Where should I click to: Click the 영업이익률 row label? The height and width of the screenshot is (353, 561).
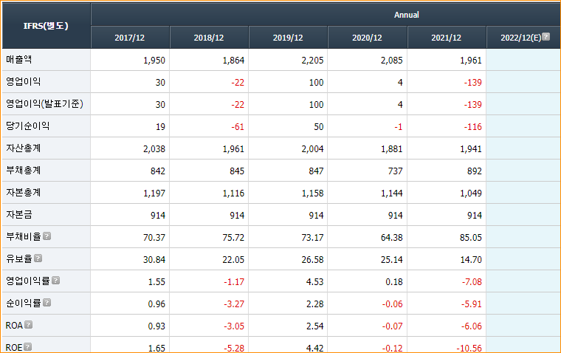pos(27,281)
